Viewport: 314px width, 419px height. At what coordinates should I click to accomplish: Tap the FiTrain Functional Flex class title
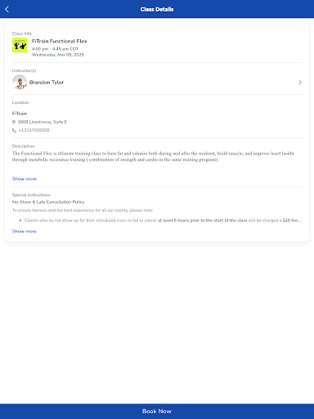(x=59, y=41)
